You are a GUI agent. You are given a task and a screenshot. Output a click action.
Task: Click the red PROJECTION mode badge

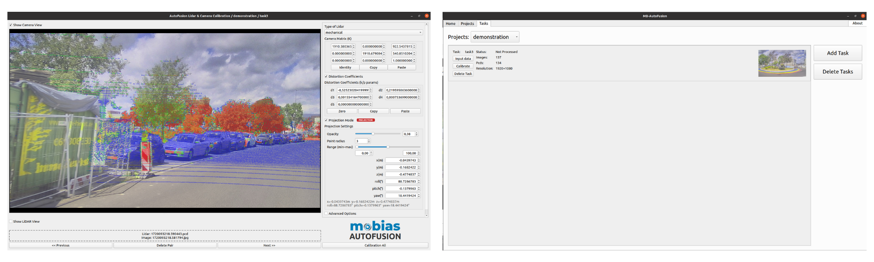tap(366, 120)
